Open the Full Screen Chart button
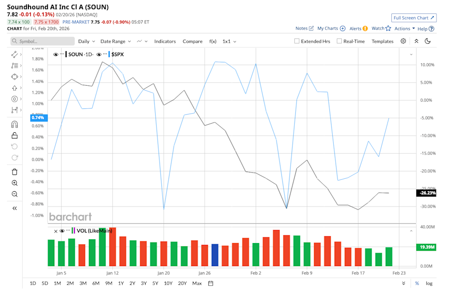Image resolution: width=461 pixels, height=302 pixels. coord(413,18)
